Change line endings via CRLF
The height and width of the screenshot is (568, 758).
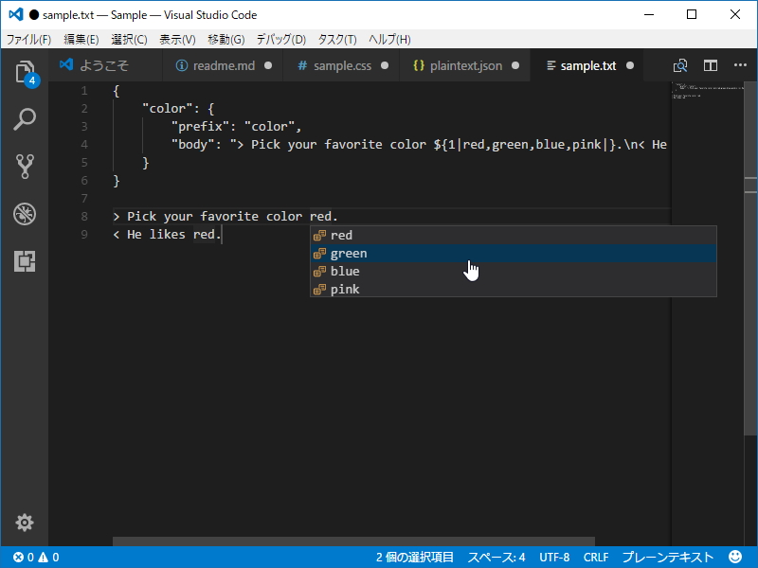596,558
